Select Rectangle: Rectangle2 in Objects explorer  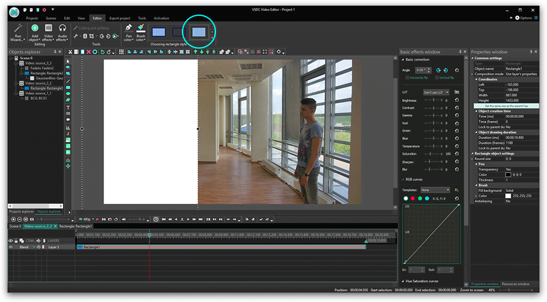pyautogui.click(x=47, y=74)
